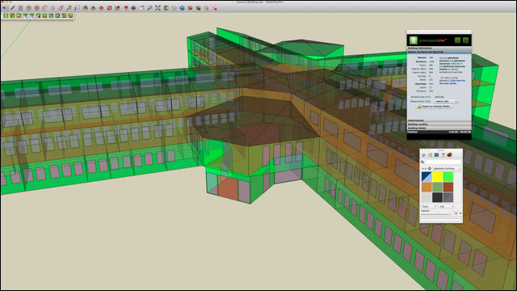Screen dimensions: 517x291
Task: Click the Opacity slider handle
Action: [449, 214]
